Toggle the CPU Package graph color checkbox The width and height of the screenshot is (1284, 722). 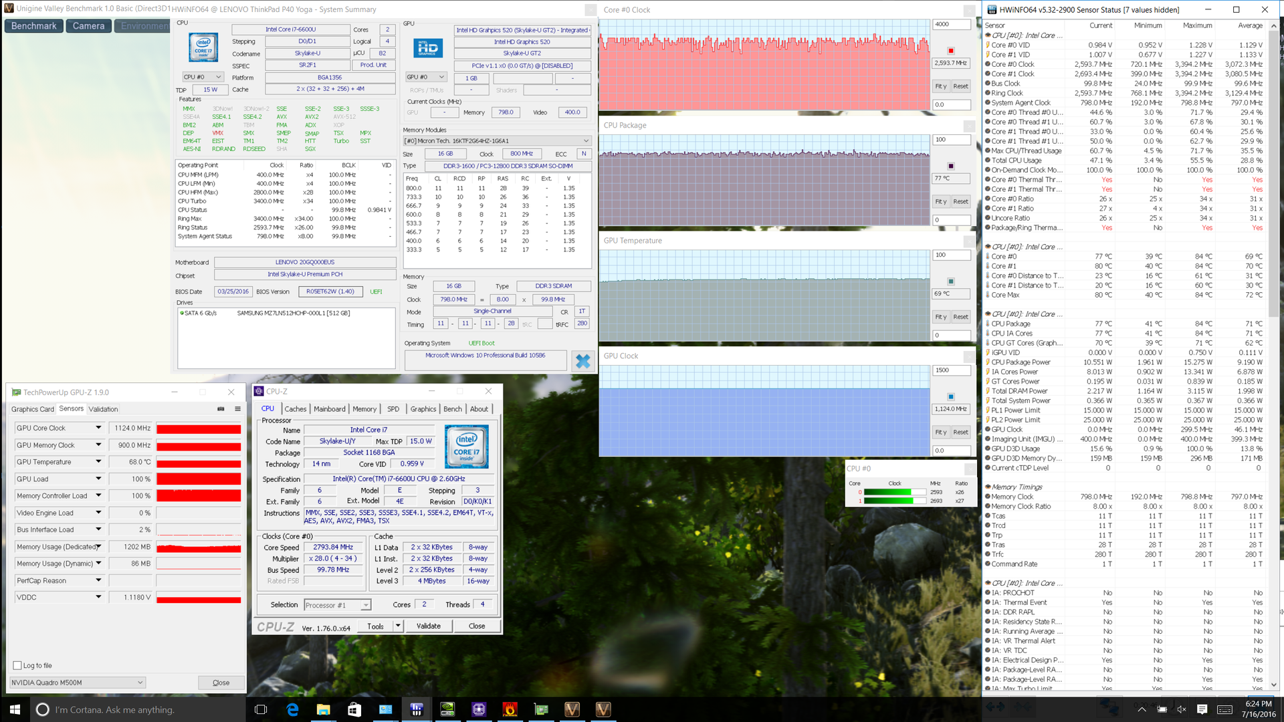pos(951,166)
